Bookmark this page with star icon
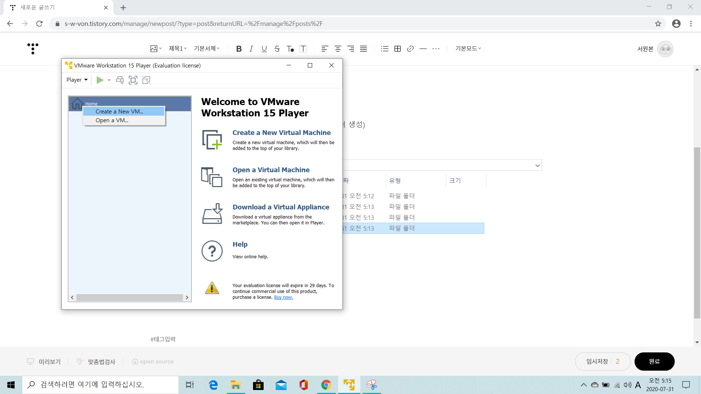Viewport: 701px width, 394px height. tap(658, 24)
